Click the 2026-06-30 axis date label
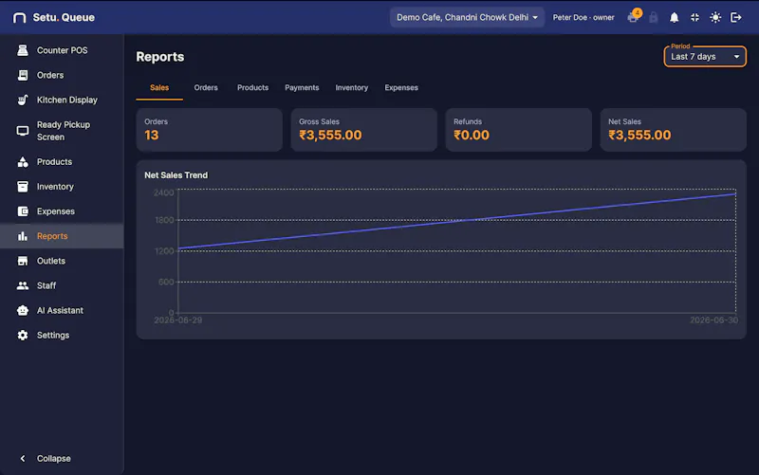Viewport: 759px width, 475px height. click(714, 320)
